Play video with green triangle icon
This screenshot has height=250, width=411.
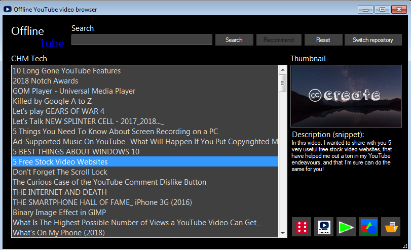point(346,227)
